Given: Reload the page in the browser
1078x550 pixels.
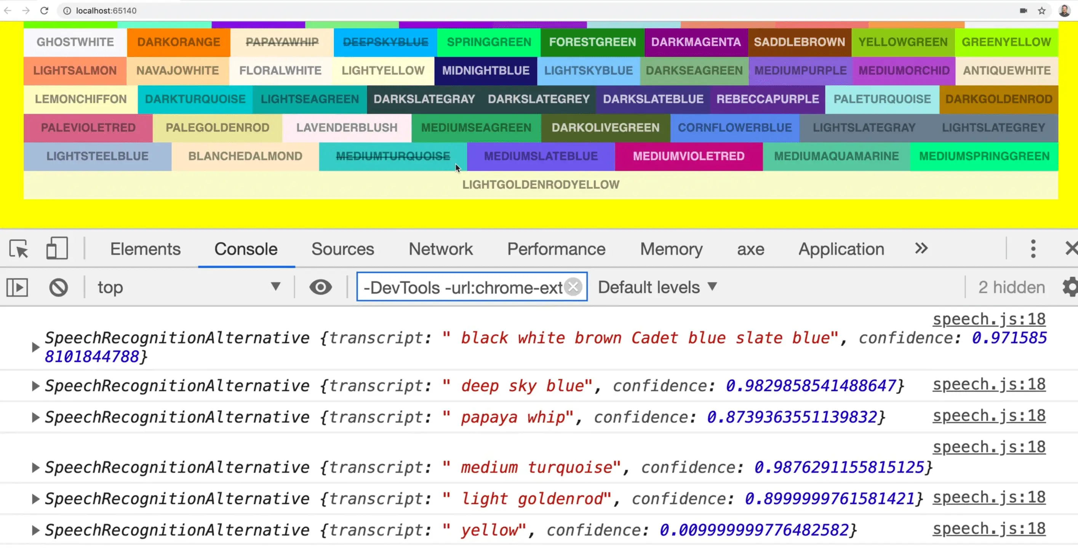Looking at the screenshot, I should (44, 10).
